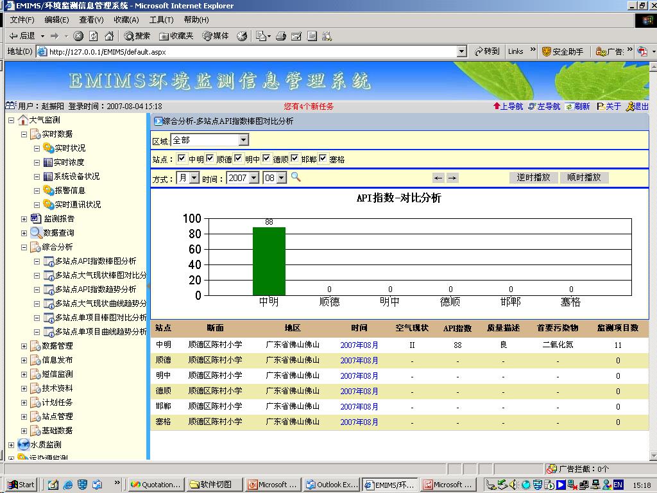Open 软件切图 folder in taskbar
657x493 pixels.
point(214,485)
